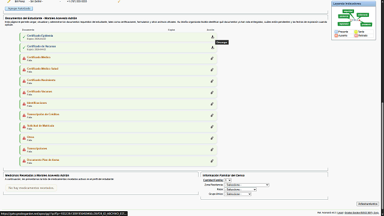Click the Identificaciones document title

coord(37,103)
